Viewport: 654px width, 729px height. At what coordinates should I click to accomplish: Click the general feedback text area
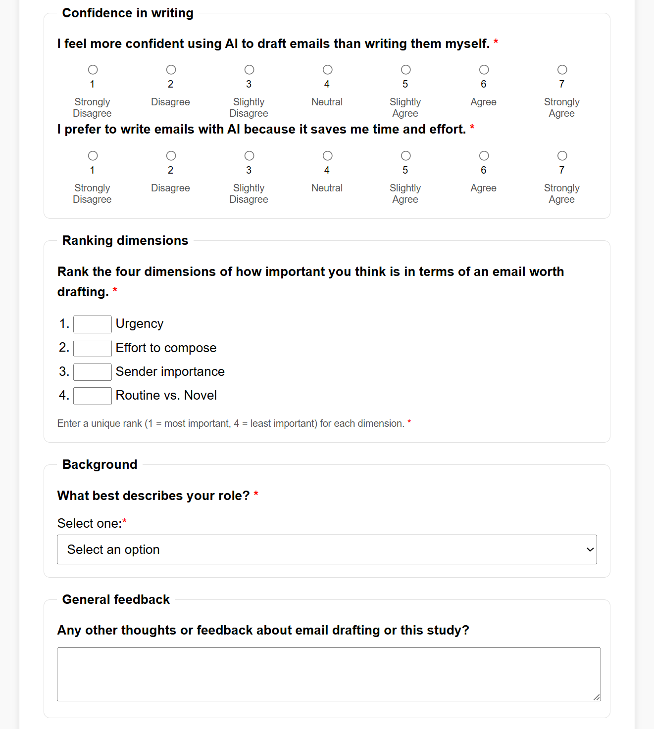(329, 674)
